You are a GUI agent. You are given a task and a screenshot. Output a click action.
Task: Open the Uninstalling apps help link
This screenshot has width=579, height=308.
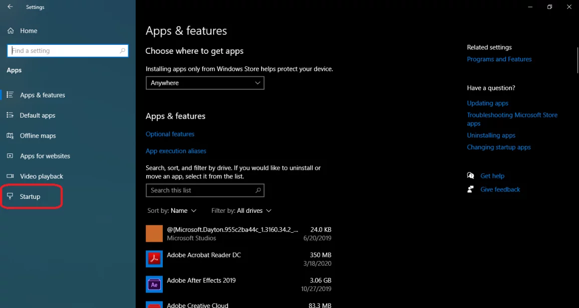pyautogui.click(x=491, y=136)
